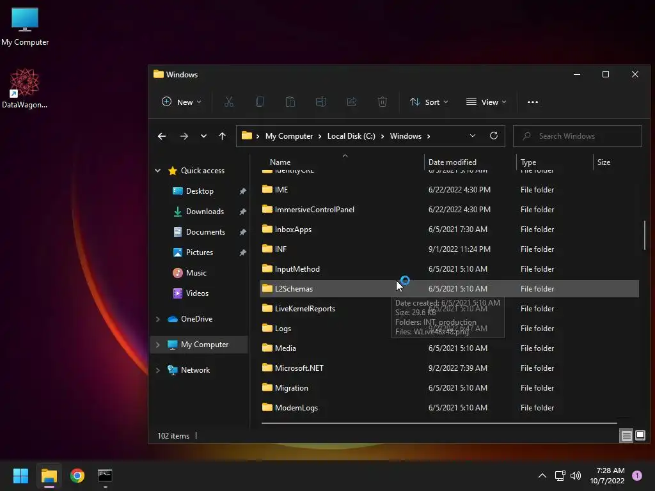655x491 pixels.
Task: Open the Sort dropdown menu
Action: point(429,102)
